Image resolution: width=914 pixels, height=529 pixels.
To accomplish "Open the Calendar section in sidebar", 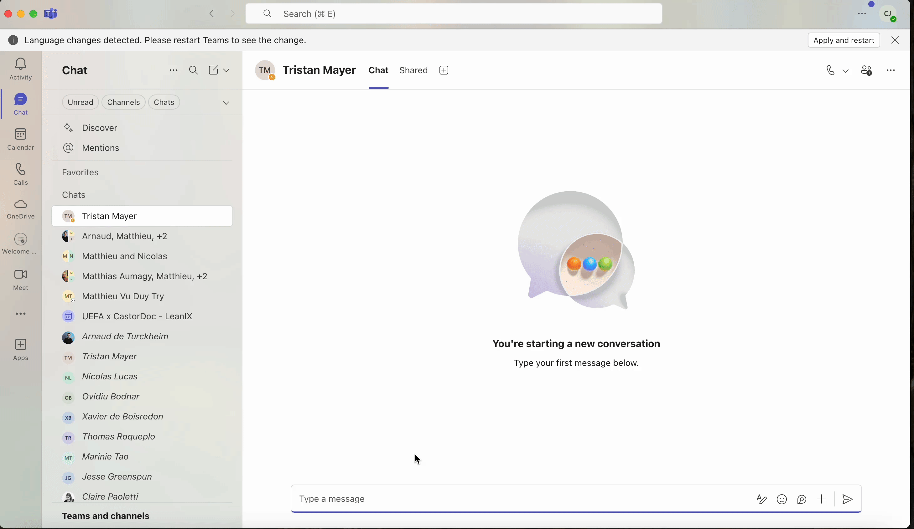I will tap(21, 135).
